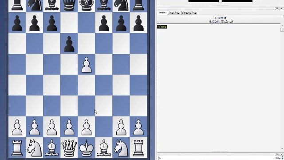Pick the white pawn on e2
Image resolution: width=284 pixels, height=160 pixels.
pos(87,127)
